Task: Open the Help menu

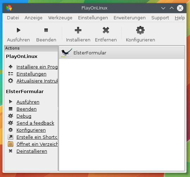Action: [x=180, y=18]
